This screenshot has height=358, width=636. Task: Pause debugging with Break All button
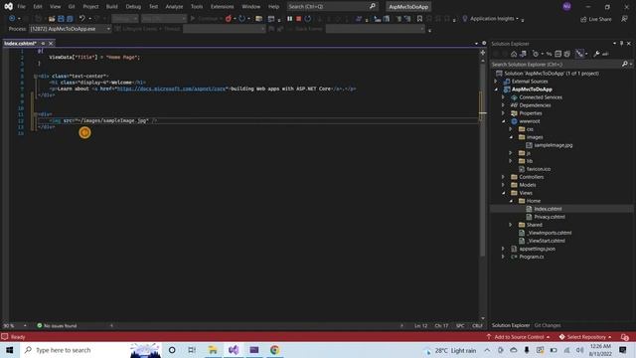pos(289,19)
